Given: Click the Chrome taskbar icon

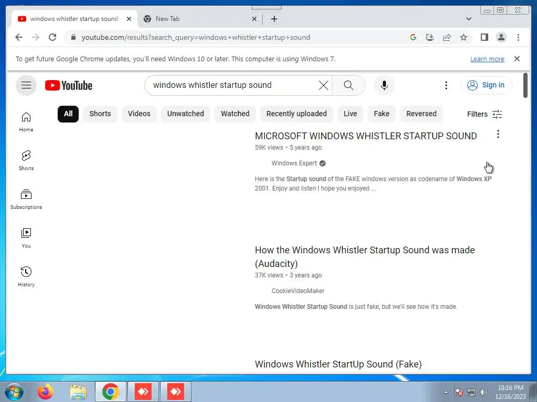Looking at the screenshot, I should point(110,392).
